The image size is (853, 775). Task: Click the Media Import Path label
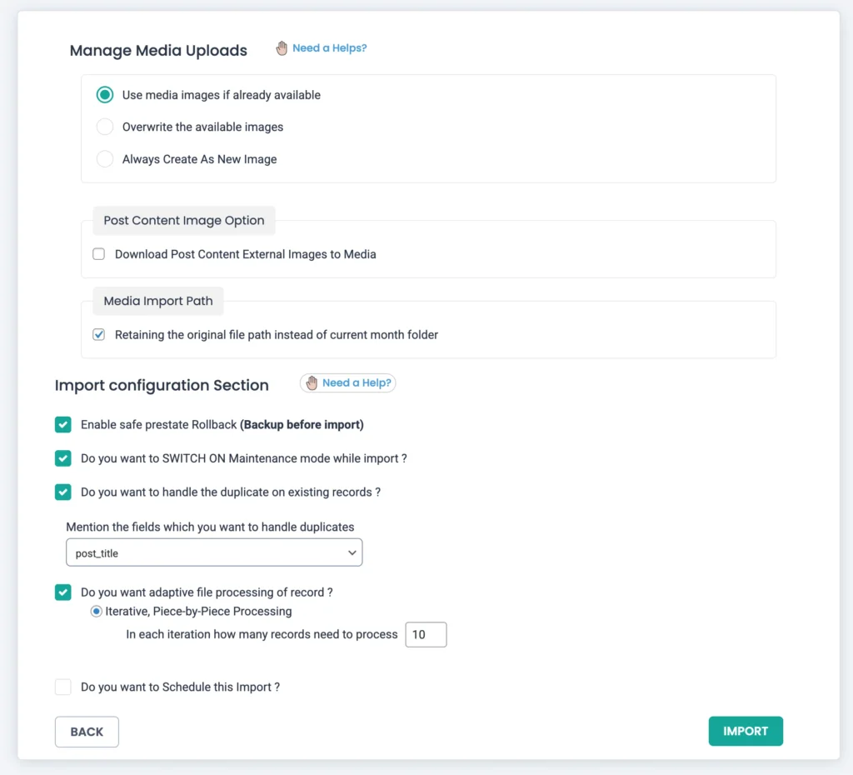(x=157, y=301)
